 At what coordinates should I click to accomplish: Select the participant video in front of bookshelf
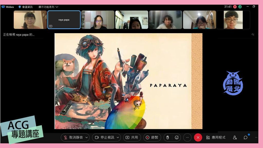coord(98,20)
